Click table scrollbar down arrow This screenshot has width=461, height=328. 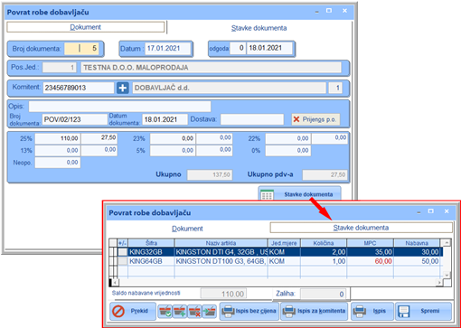click(x=447, y=275)
